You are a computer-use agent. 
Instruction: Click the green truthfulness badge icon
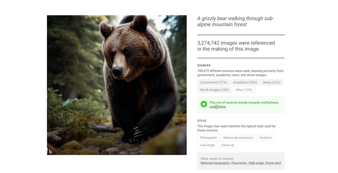point(204,104)
